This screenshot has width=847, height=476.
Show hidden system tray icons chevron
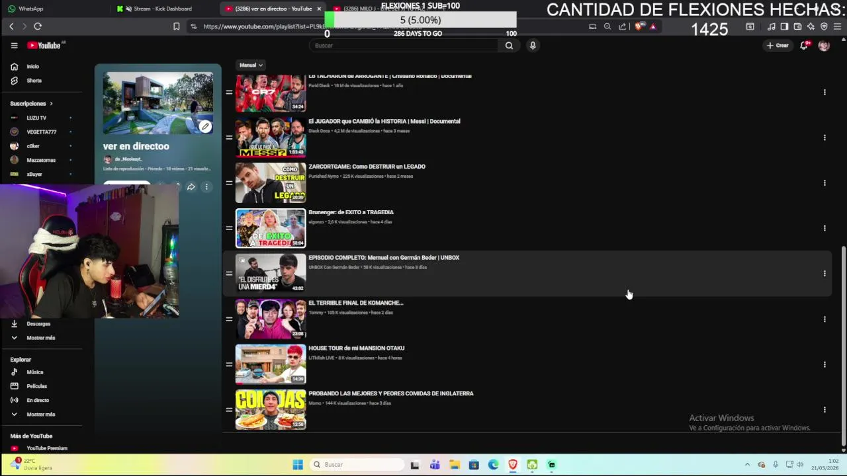point(747,465)
